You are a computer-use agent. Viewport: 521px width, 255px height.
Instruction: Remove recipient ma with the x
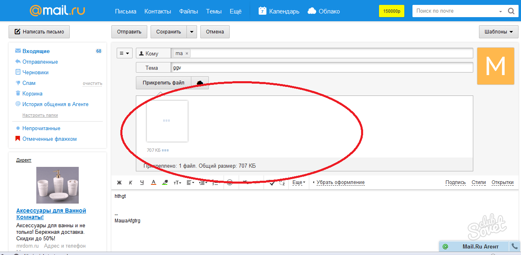pos(187,53)
